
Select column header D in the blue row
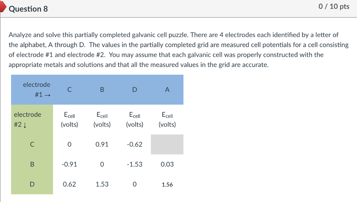click(135, 90)
